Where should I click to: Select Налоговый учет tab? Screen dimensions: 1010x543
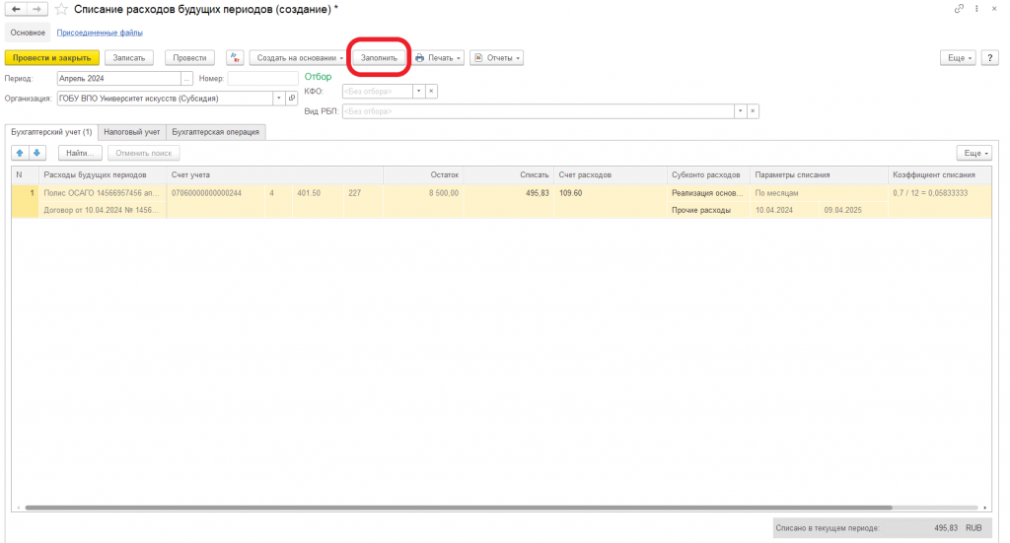(132, 132)
